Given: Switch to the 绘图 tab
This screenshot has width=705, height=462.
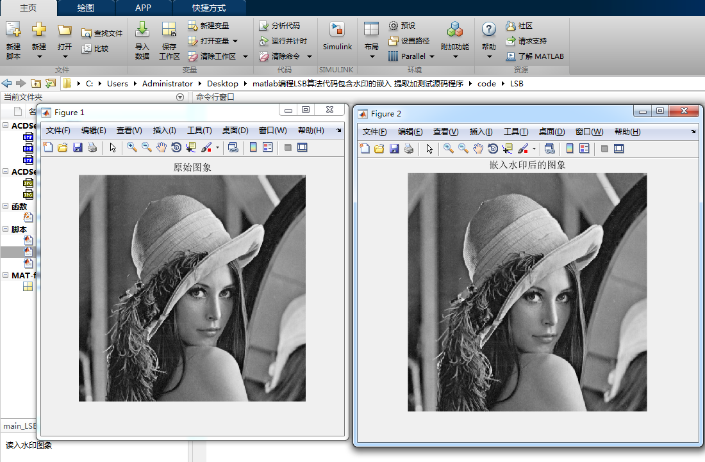Looking at the screenshot, I should pos(85,8).
